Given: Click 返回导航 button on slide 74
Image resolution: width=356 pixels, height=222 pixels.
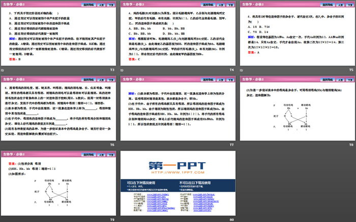Looking at the screenshot, I should coord(195,4).
